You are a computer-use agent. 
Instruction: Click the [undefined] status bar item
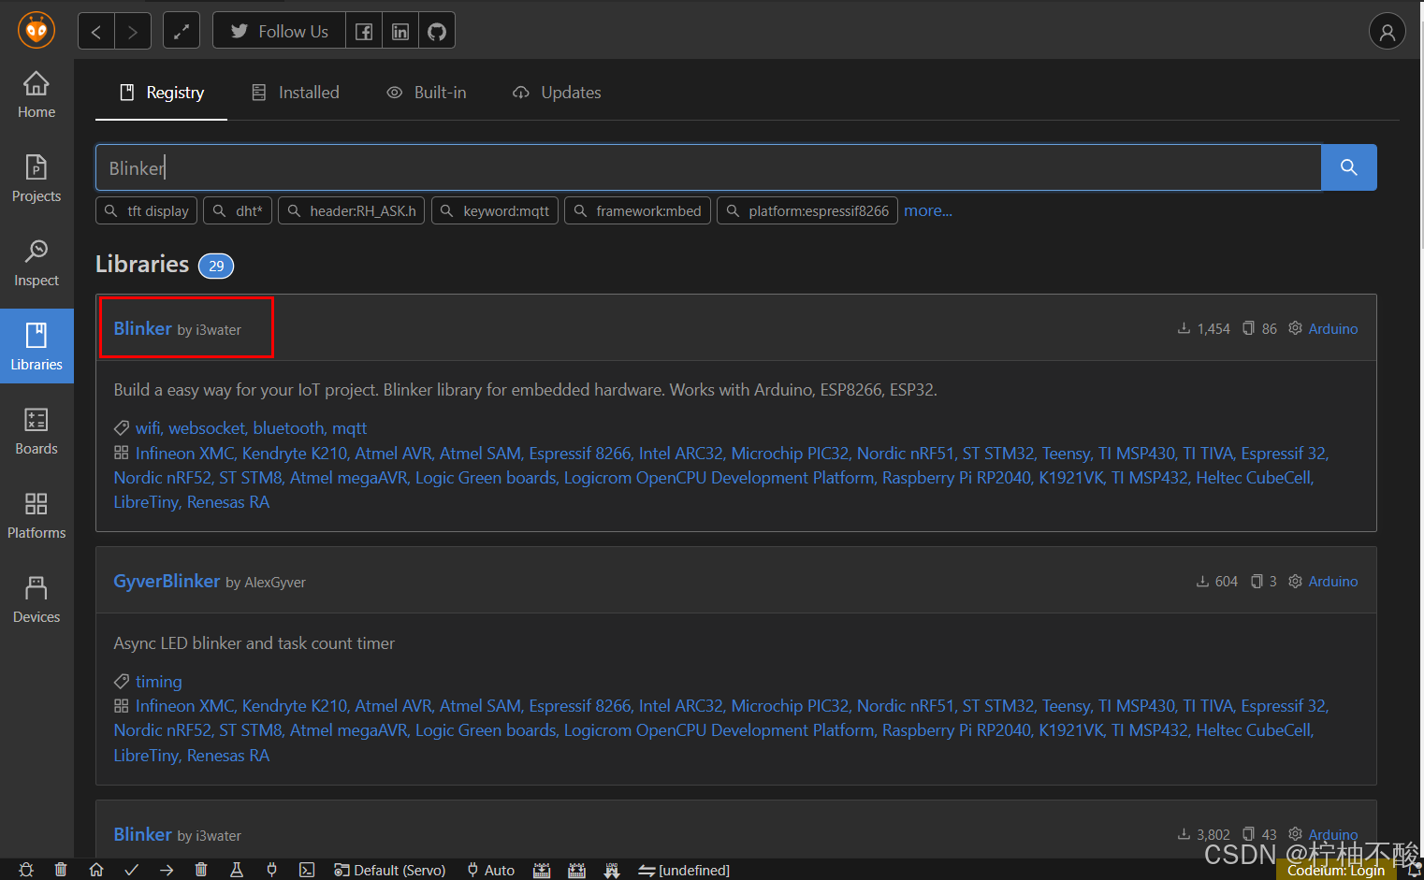tap(684, 870)
